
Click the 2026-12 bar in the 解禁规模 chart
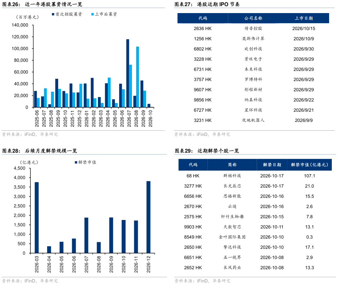pos(148,217)
